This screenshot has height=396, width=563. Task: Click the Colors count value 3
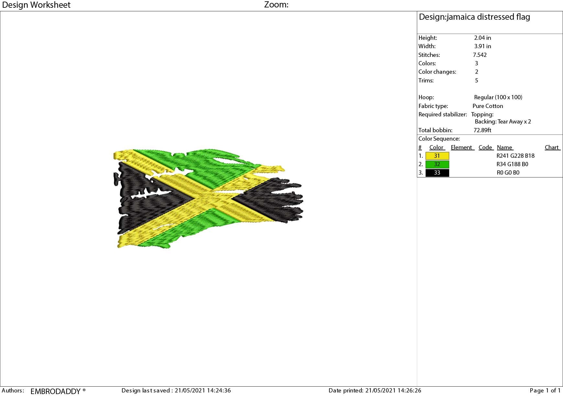click(476, 63)
